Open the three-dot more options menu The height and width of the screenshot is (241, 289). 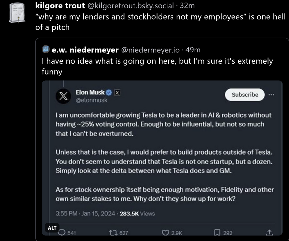(x=272, y=94)
